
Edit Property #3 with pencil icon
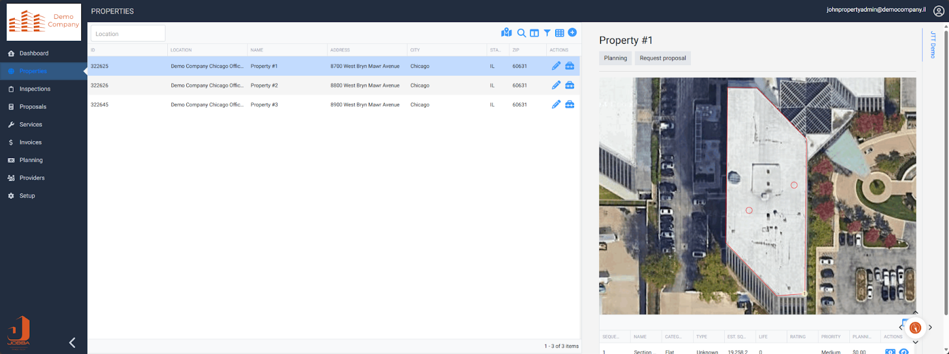point(556,105)
